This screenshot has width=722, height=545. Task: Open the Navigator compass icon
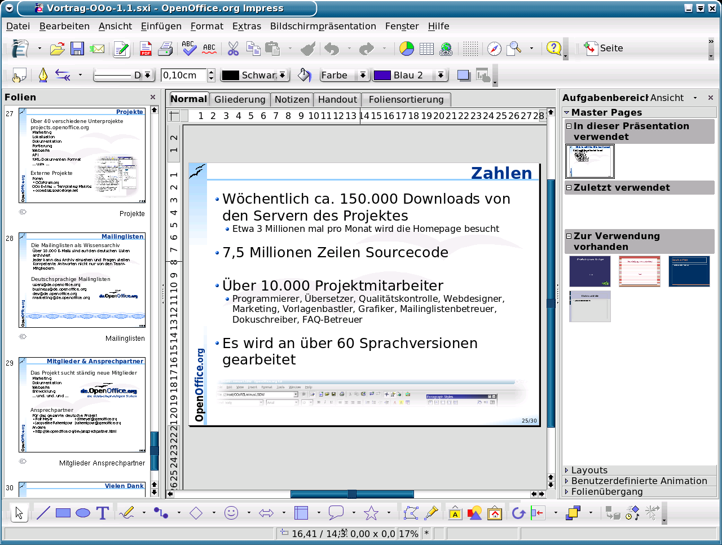click(x=495, y=49)
